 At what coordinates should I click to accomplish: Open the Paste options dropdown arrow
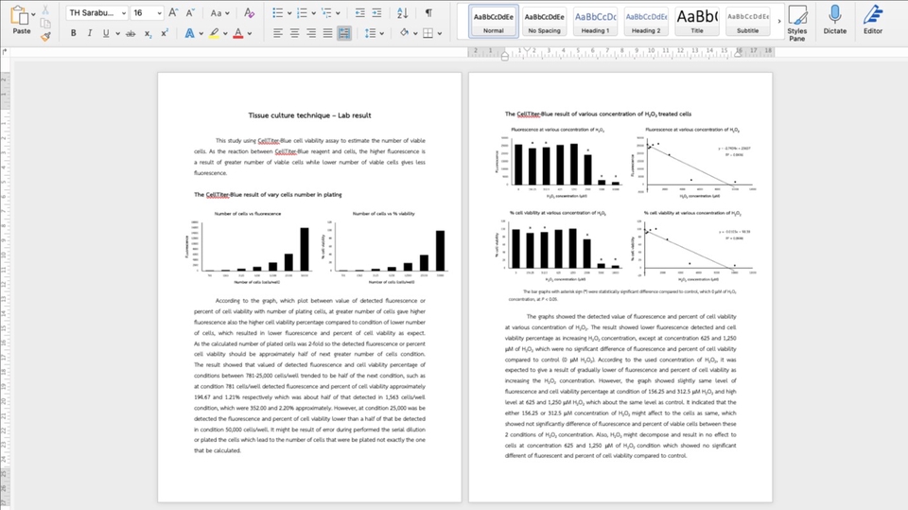pyautogui.click(x=34, y=14)
